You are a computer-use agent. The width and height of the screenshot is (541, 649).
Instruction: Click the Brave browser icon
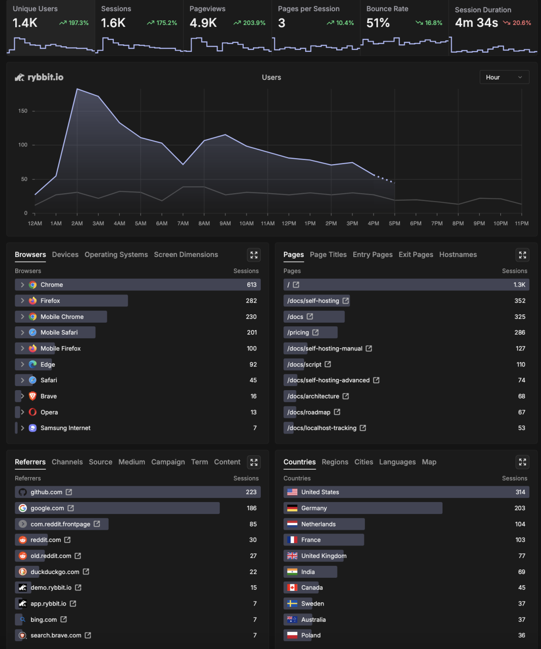coord(32,396)
